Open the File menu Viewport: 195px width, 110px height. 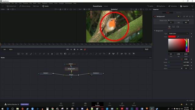[12, 3]
